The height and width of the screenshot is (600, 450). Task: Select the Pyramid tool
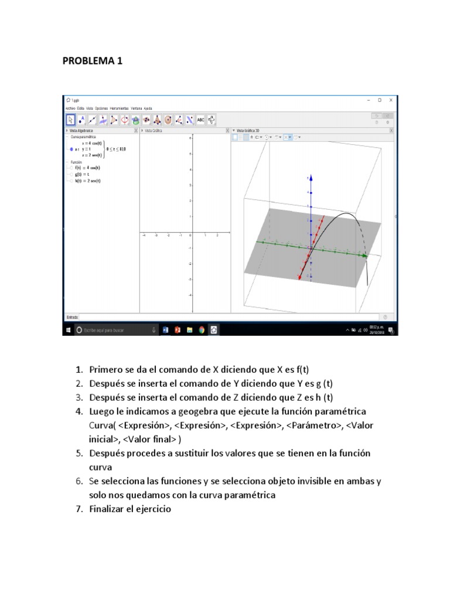click(x=157, y=120)
